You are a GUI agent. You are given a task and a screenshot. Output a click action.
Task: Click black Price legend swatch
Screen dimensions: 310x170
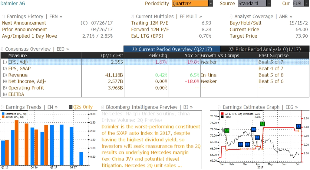tap(222, 117)
